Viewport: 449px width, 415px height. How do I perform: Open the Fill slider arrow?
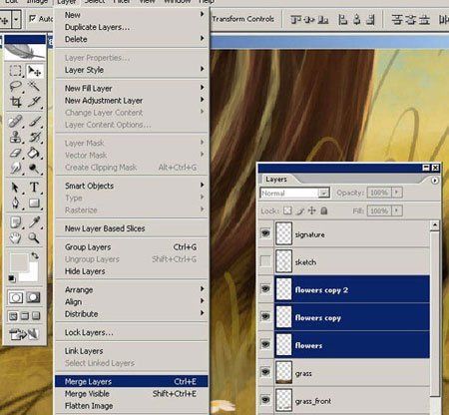[397, 210]
